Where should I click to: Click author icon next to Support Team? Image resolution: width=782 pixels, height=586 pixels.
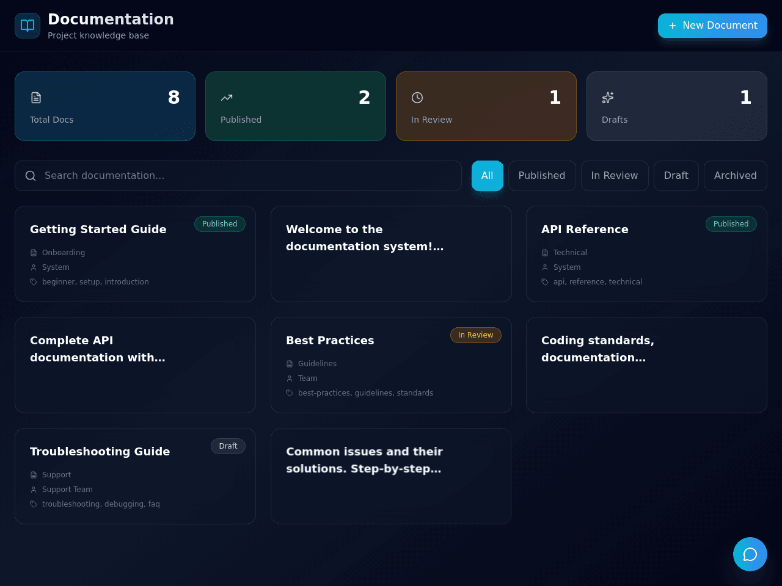tap(34, 490)
